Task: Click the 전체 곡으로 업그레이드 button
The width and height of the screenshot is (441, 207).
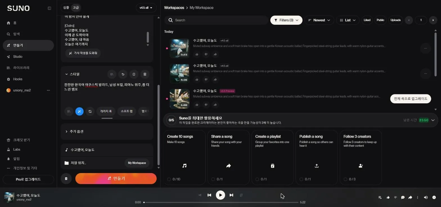Action: [411, 99]
